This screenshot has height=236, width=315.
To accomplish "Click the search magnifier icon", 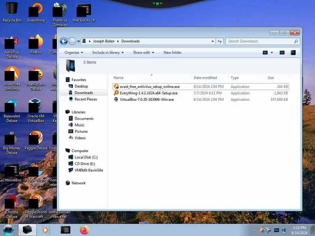I will coord(296,41).
